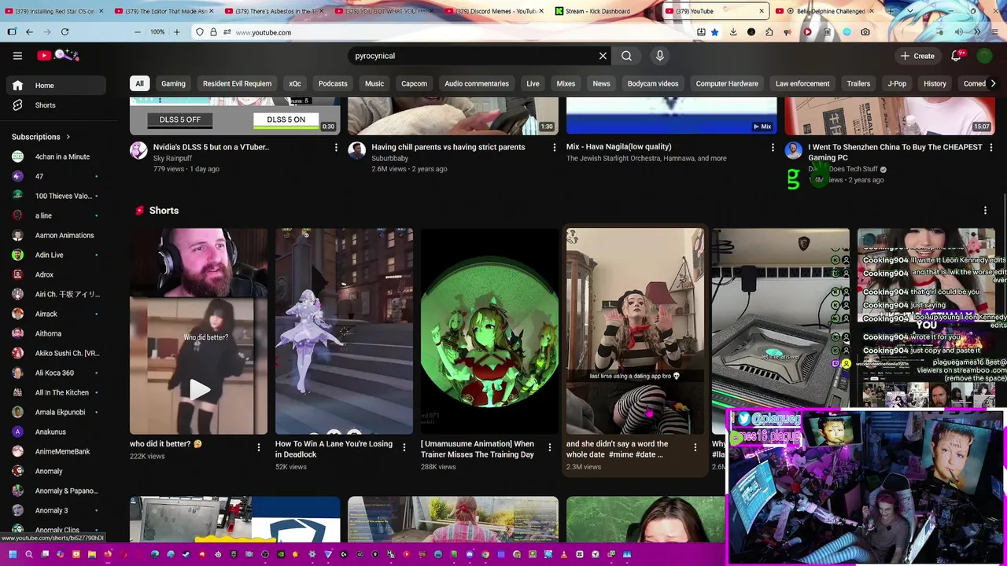The width and height of the screenshot is (1007, 566).
Task: Click the Sky Rainpuff channel avatar
Action: [138, 150]
